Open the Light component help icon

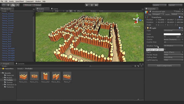pos(180,28)
